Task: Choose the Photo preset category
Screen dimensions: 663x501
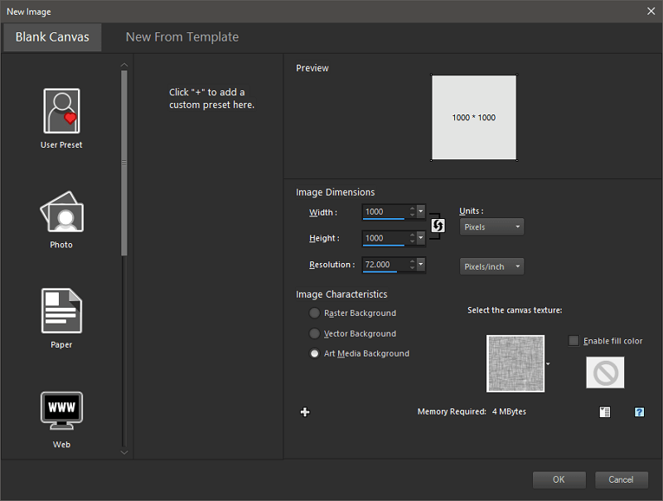Action: 61,212
